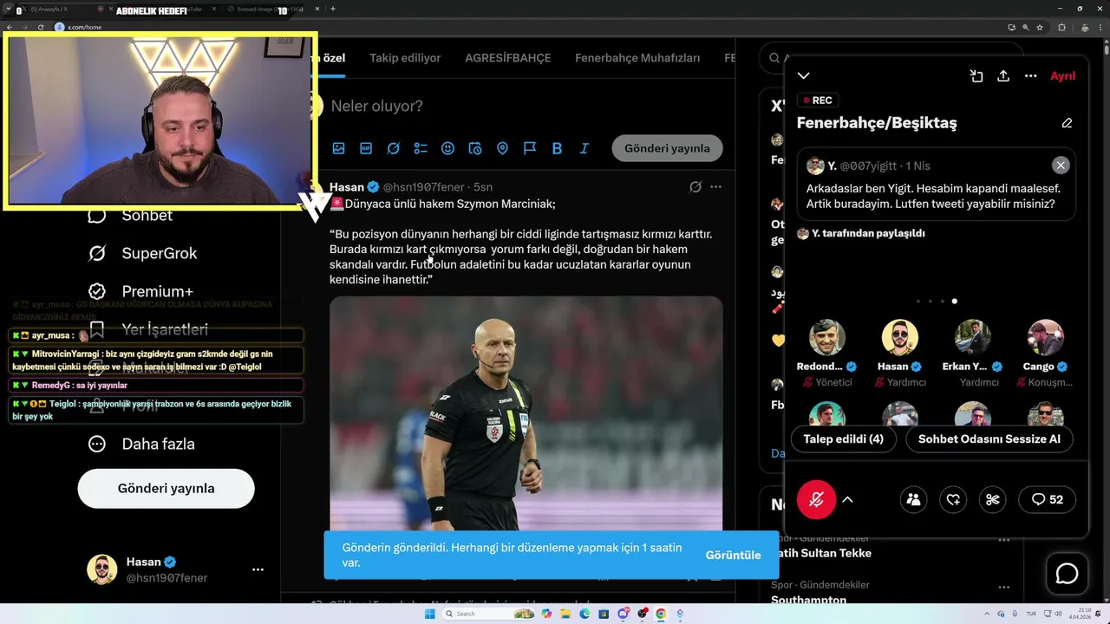Open browser extensions puzzle icon
This screenshot has width=1110, height=624.
click(x=1062, y=27)
